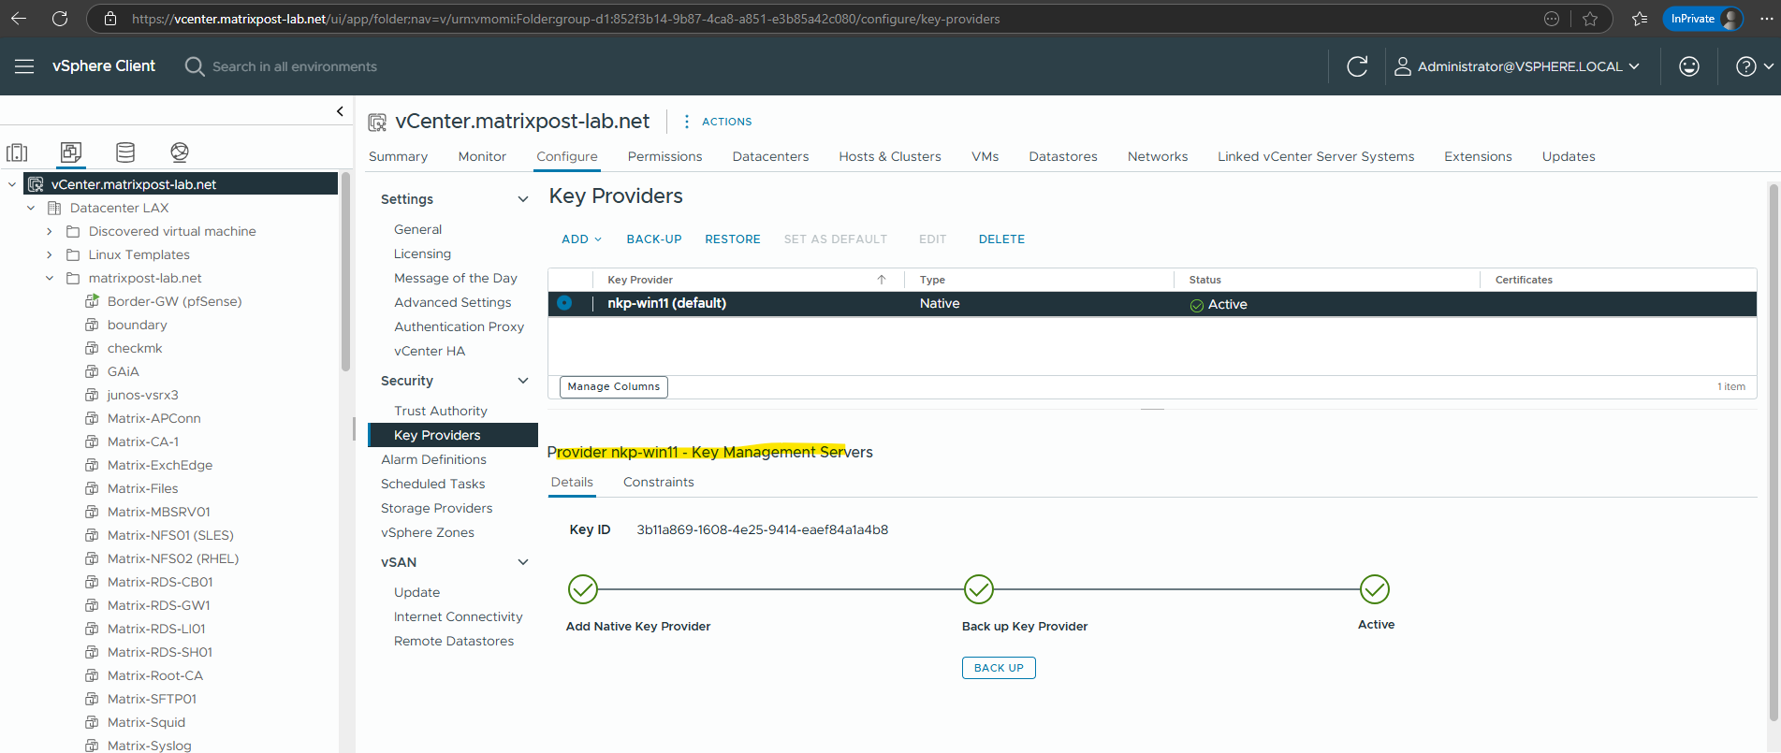The height and width of the screenshot is (753, 1781).
Task: Open the Permissions tab
Action: coord(664,156)
